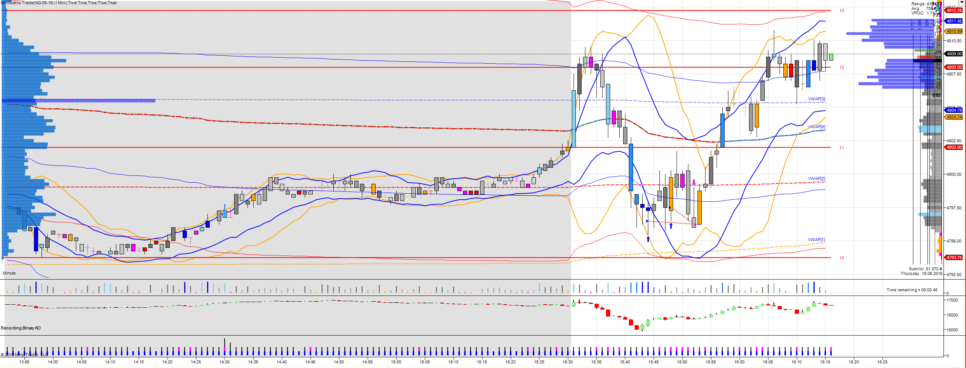Image resolution: width=966 pixels, height=368 pixels.
Task: Click the red 4802.00 price marker
Action: pos(954,147)
